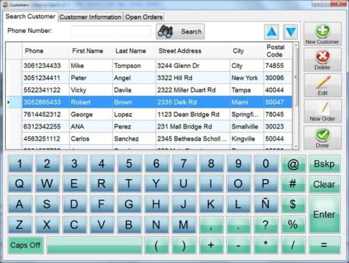The height and width of the screenshot is (263, 349).
Task: Tap the % key
Action: tap(293, 225)
